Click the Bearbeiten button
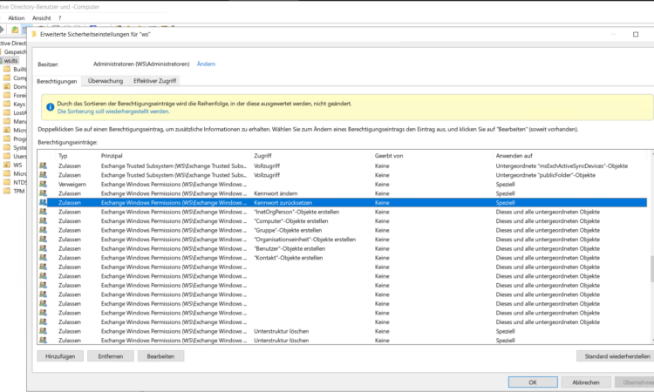Image resolution: width=654 pixels, height=392 pixels. [x=160, y=356]
